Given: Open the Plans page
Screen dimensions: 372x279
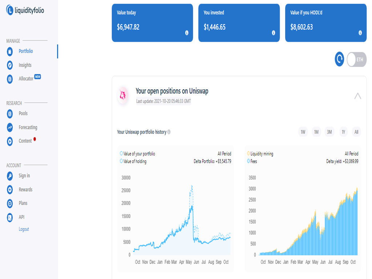Looking at the screenshot, I should 23,203.
